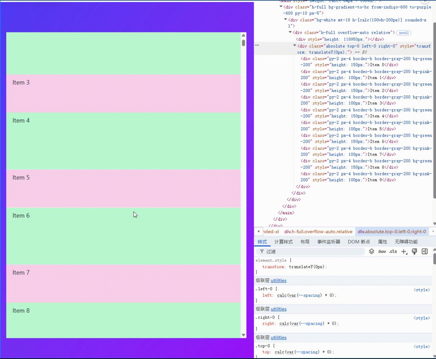This screenshot has height=359, width=436.
Task: Click the Item 3 row in the list
Action: pos(123,94)
